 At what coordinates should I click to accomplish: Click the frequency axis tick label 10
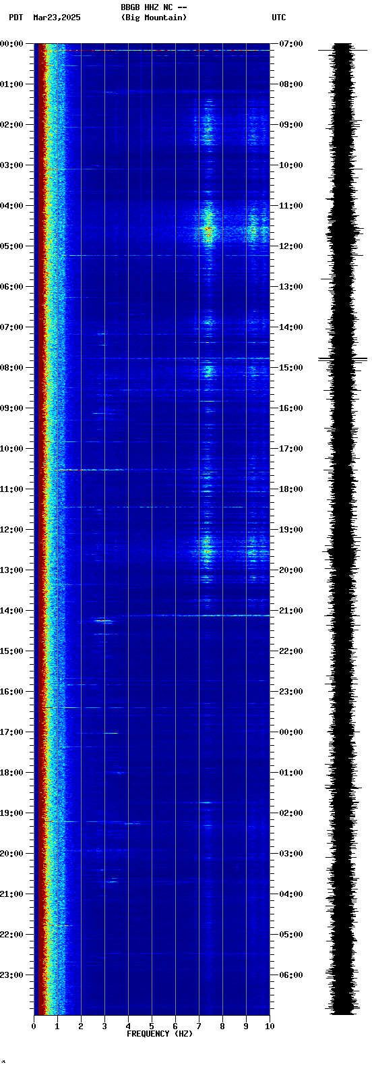(270, 1026)
